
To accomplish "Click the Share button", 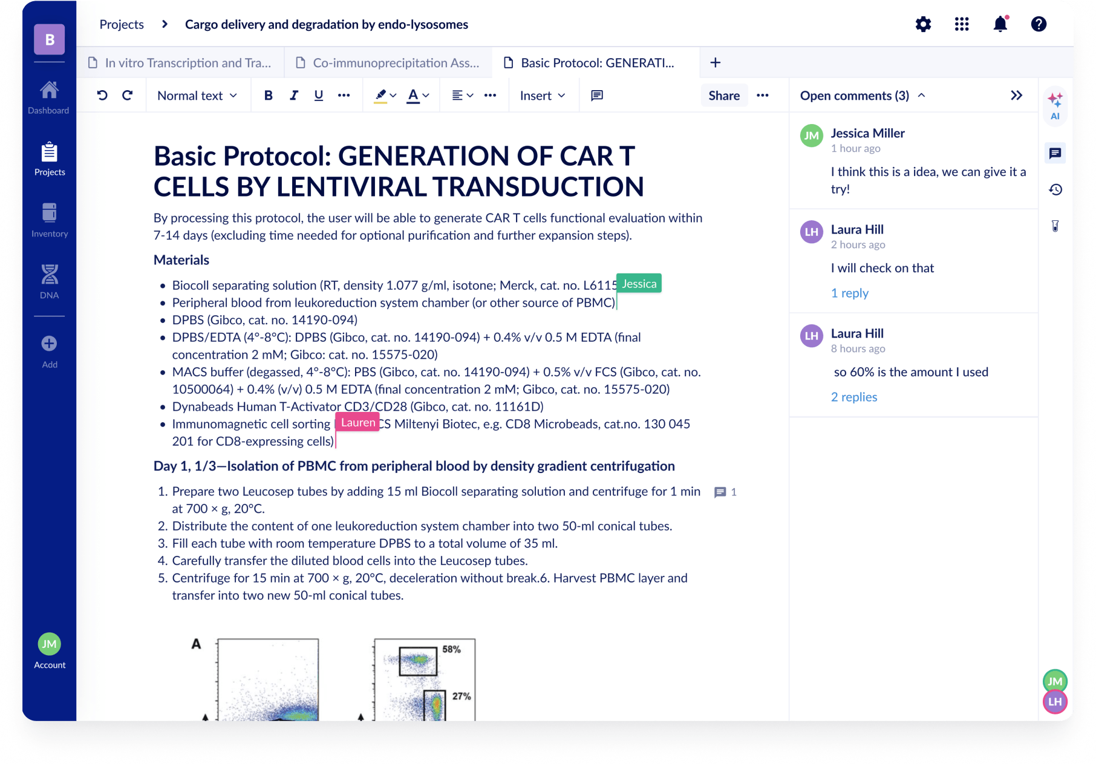I will 724,96.
